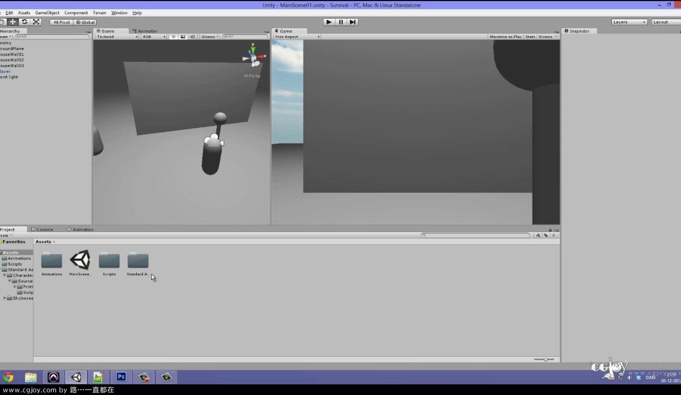Open the GameObject menu
Image resolution: width=681 pixels, height=395 pixels.
tap(47, 13)
